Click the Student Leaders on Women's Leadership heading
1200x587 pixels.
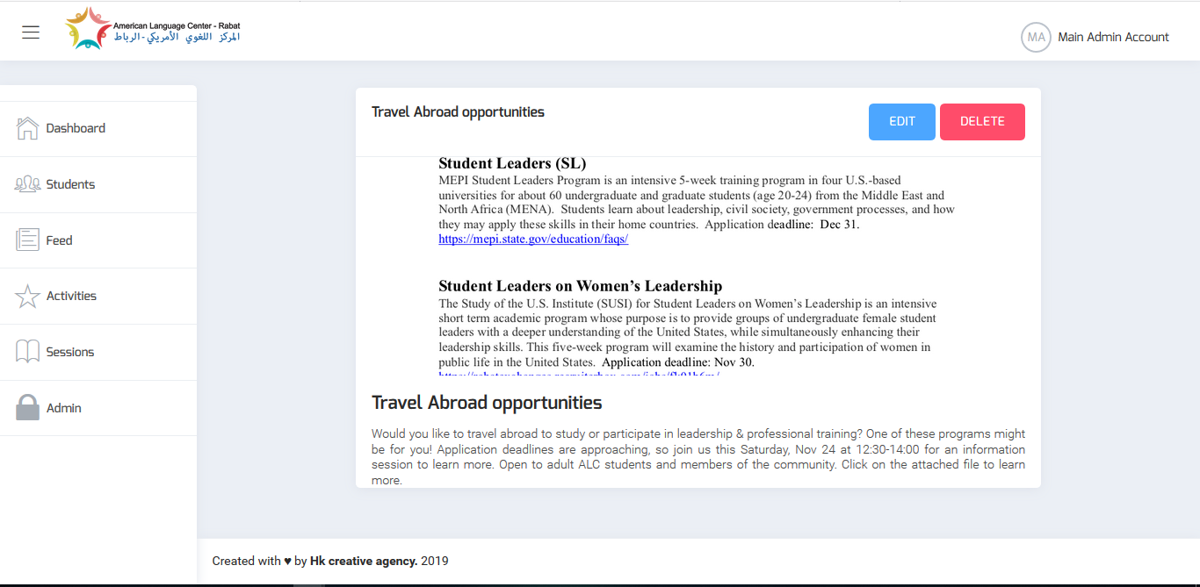point(580,286)
